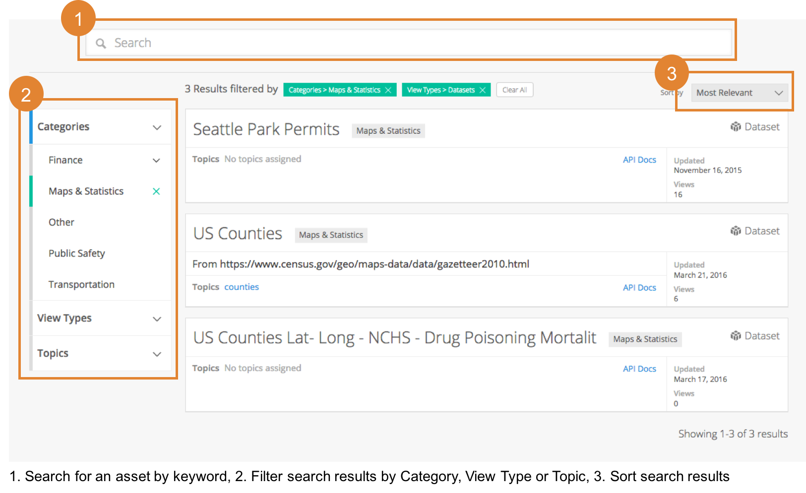The height and width of the screenshot is (493, 806).
Task: Open the US Counties dataset title
Action: (238, 233)
